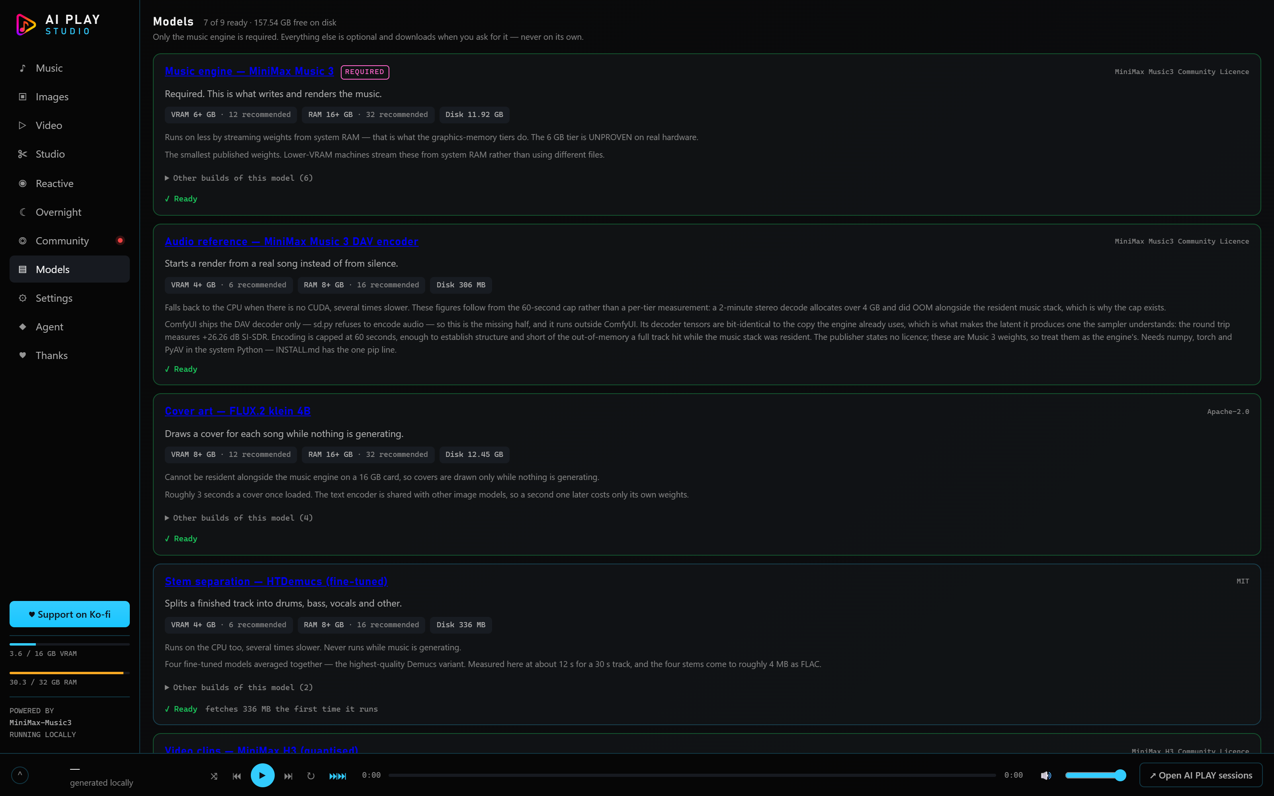Click '7 of 9 ready · 157.54 GB free on disk'
This screenshot has height=796, width=1274.
(x=270, y=23)
